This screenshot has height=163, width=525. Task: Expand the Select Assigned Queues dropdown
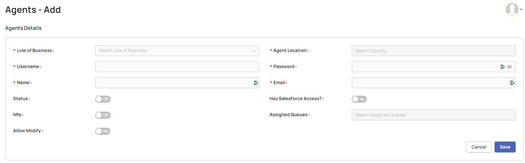pyautogui.click(x=434, y=115)
